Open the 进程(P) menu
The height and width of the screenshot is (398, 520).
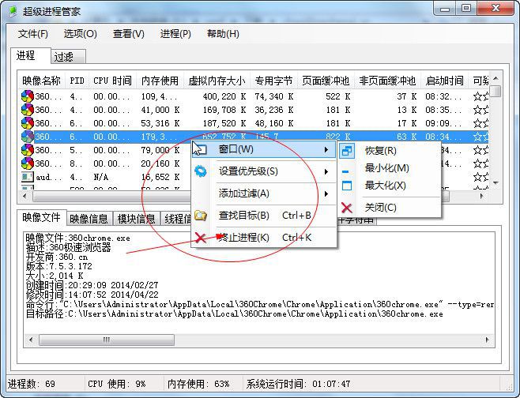click(x=175, y=34)
